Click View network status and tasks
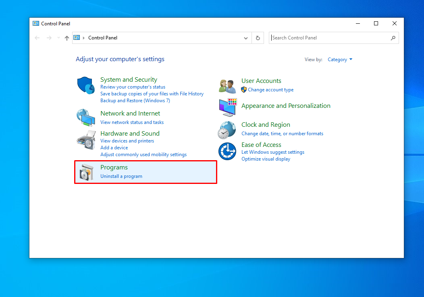Viewport: 424px width, 297px height. [132, 122]
